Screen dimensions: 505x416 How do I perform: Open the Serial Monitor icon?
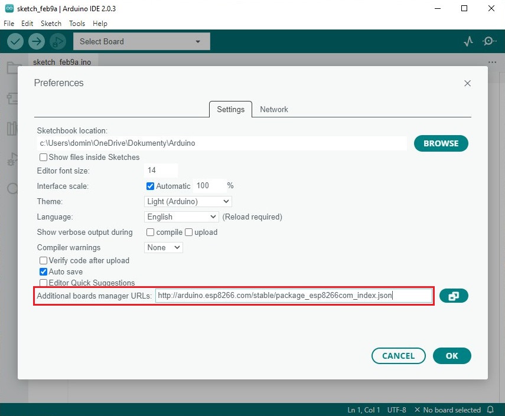click(489, 41)
